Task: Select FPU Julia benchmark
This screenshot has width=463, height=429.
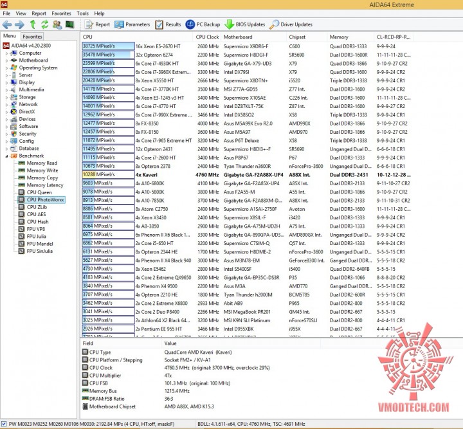Action: pos(36,236)
